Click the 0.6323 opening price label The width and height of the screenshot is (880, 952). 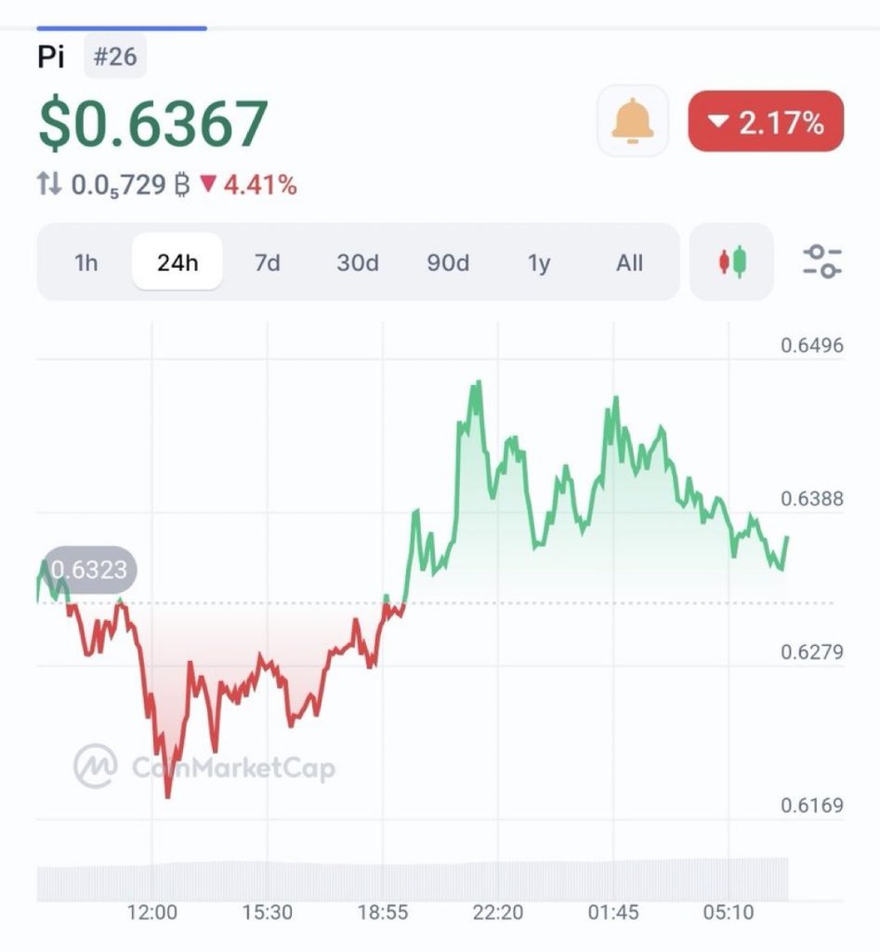[x=88, y=570]
